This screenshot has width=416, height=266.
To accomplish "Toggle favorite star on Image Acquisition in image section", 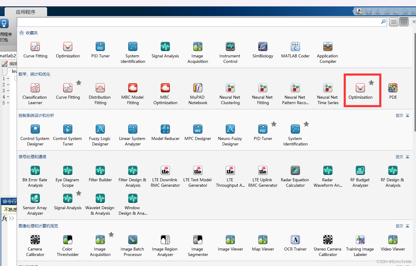I will click(111, 234).
